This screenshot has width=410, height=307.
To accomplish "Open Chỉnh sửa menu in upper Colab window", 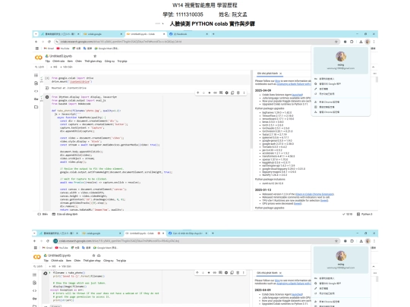I will [58, 61].
